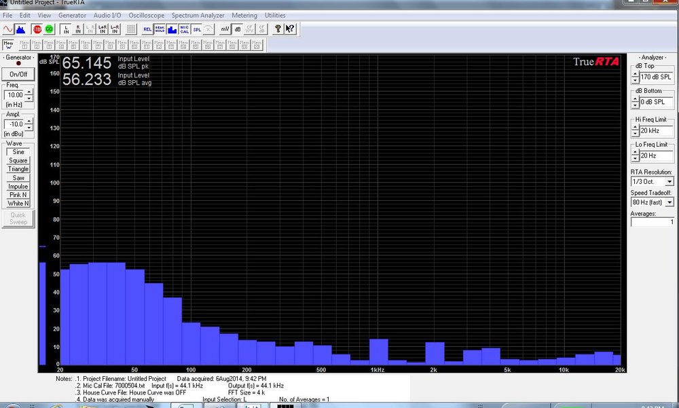This screenshot has height=408, width=679.
Task: Open the View menu
Action: pos(44,15)
